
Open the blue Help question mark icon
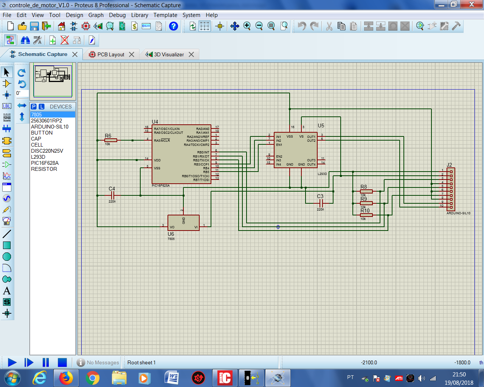[x=174, y=26]
